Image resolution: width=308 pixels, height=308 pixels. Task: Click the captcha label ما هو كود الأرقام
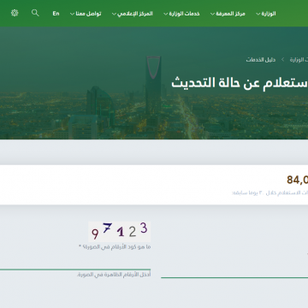pos(115,247)
